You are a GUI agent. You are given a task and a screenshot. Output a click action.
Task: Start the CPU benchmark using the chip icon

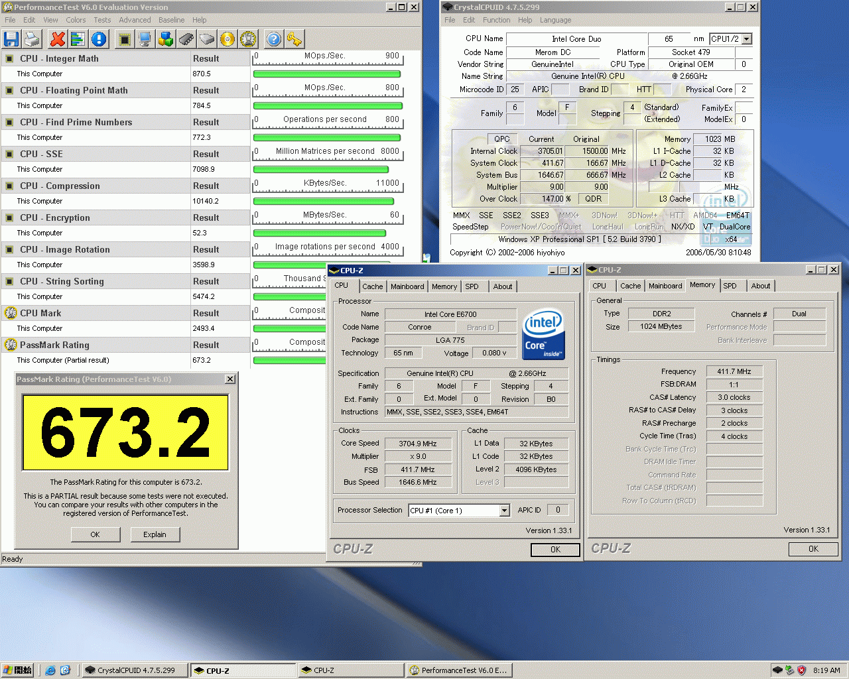125,38
